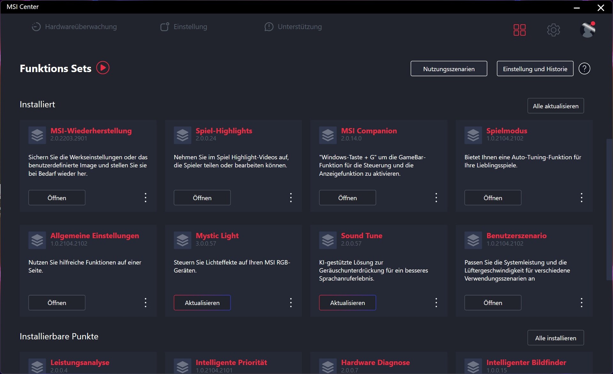Open MSI Companion via Öffnen button
This screenshot has width=613, height=374.
[x=347, y=198]
